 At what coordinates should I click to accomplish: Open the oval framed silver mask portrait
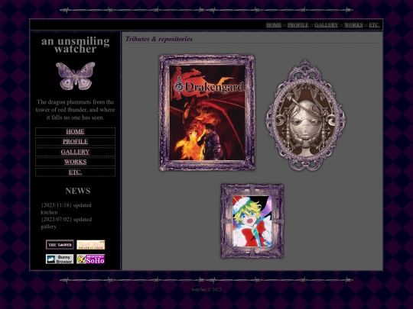[305, 114]
